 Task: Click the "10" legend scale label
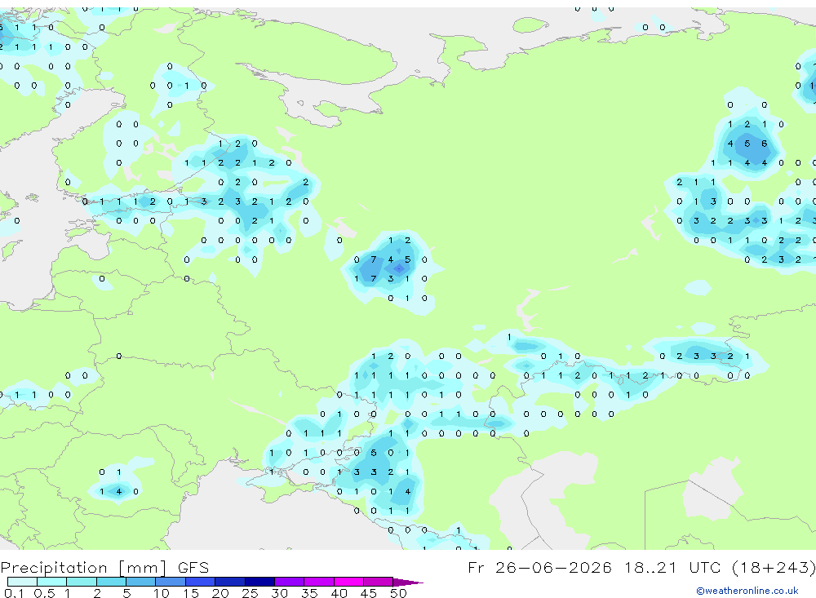162,593
